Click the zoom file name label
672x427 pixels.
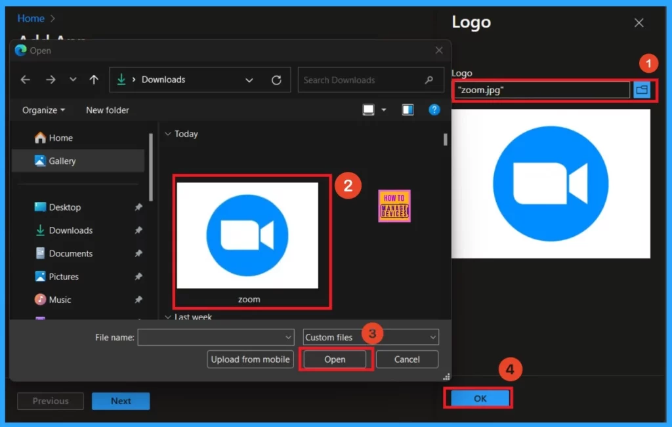pos(249,299)
